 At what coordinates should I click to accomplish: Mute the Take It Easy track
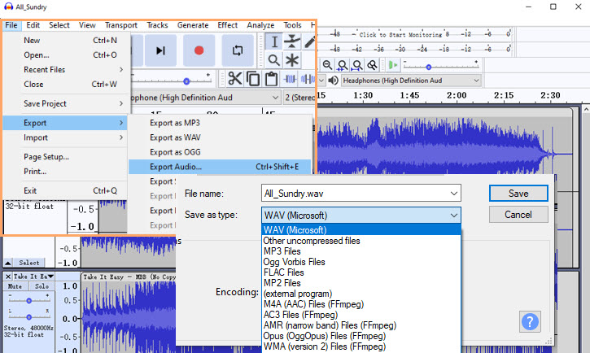click(x=15, y=287)
